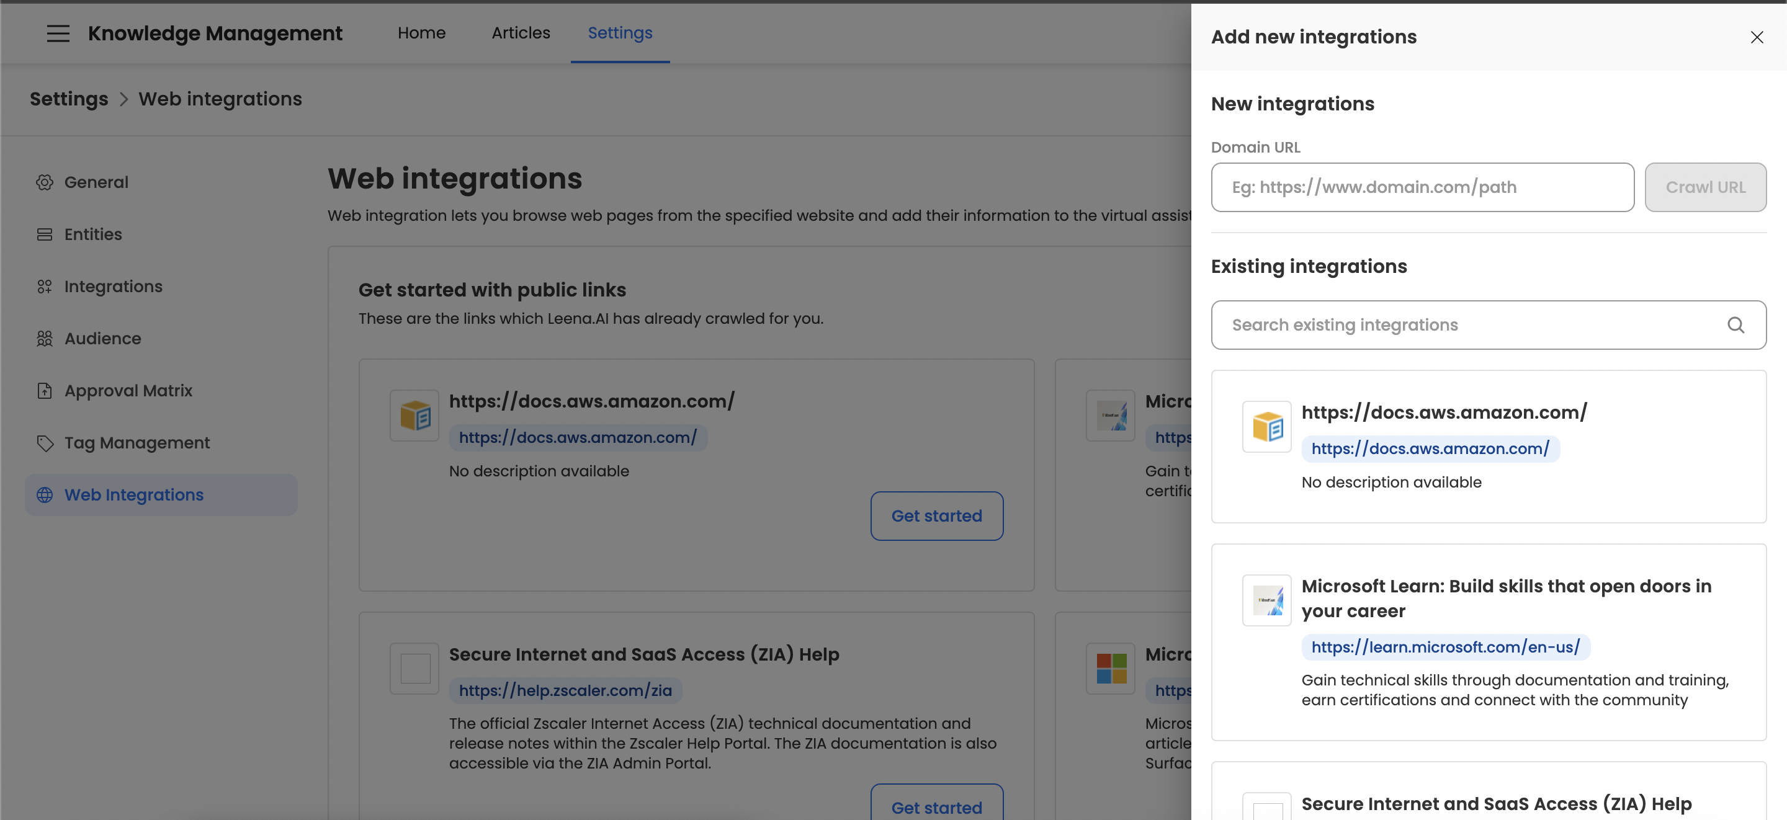Image resolution: width=1787 pixels, height=820 pixels.
Task: Click the Tag Management tag icon
Action: (45, 443)
